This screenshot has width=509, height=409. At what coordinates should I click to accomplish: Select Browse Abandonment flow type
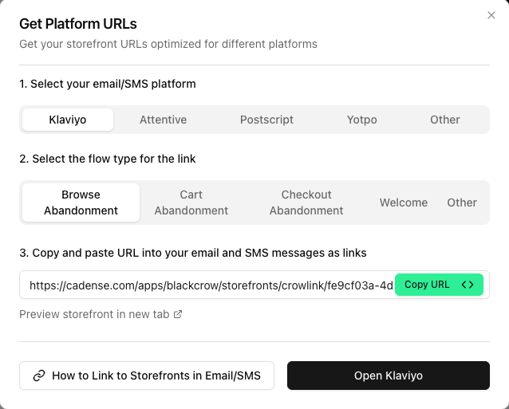(81, 203)
